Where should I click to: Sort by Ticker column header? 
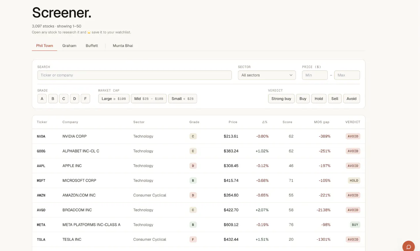pos(42,122)
